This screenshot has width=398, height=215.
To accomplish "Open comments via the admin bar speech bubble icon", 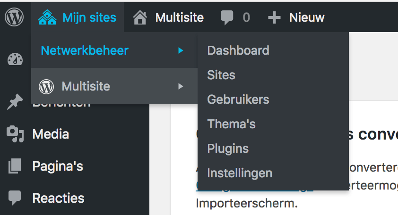I will (x=227, y=18).
